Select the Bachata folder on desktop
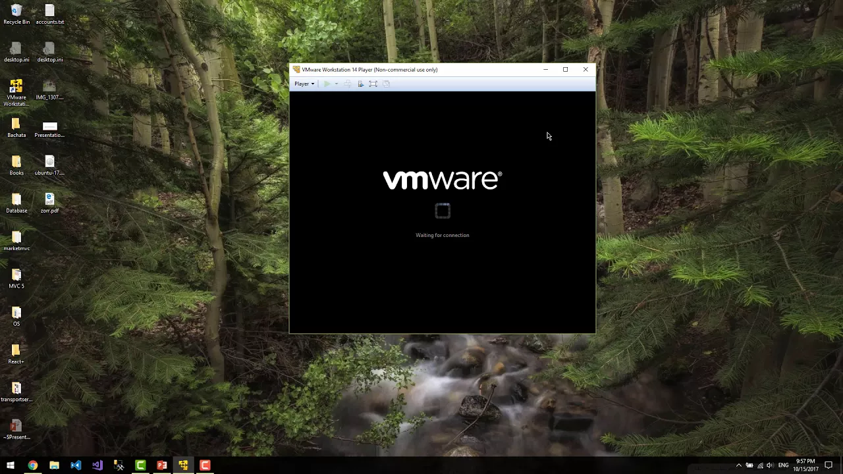Screen dimensions: 843x474 coord(16,128)
